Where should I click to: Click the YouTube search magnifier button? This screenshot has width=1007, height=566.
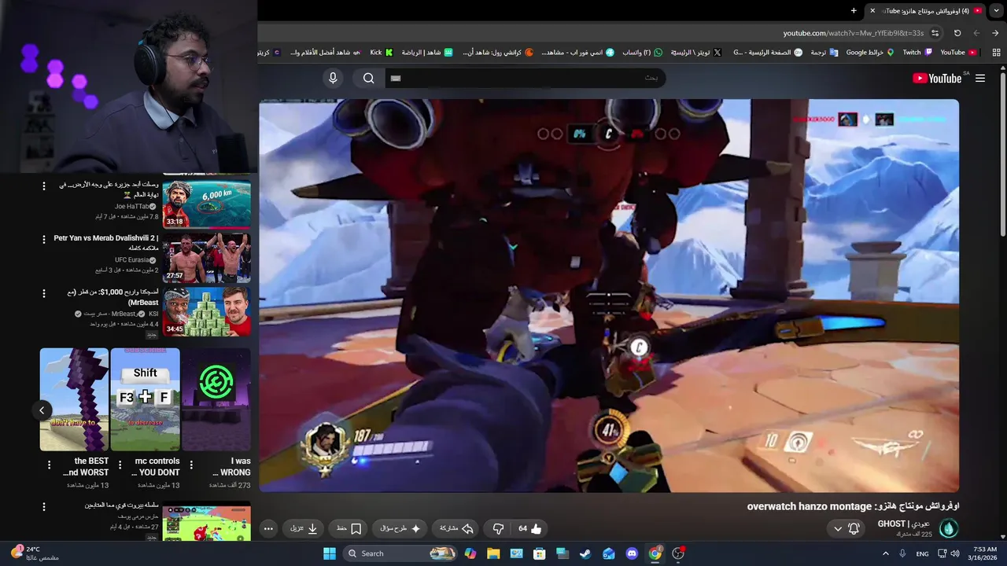pos(368,78)
